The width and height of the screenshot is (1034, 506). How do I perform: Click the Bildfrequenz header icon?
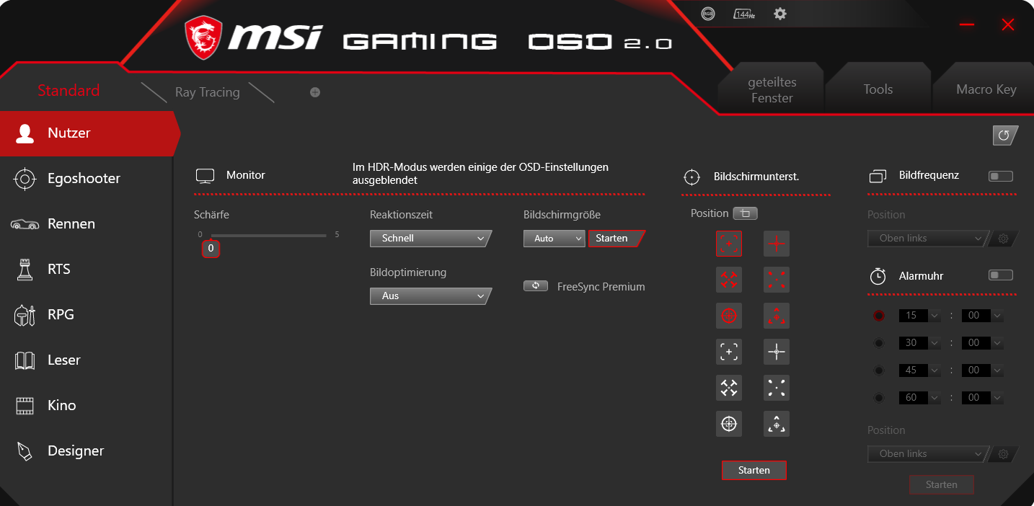tap(878, 176)
